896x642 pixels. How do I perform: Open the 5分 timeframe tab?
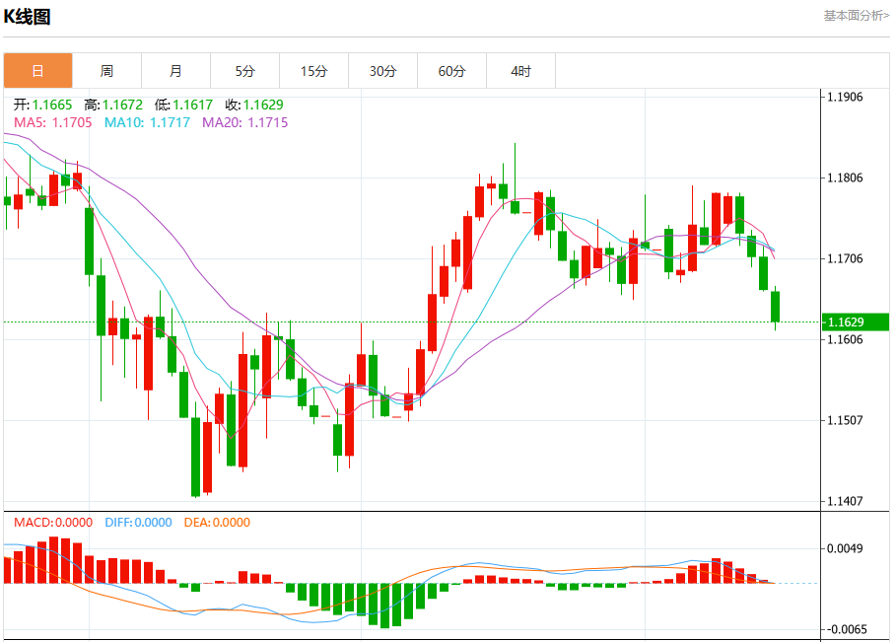tap(245, 71)
